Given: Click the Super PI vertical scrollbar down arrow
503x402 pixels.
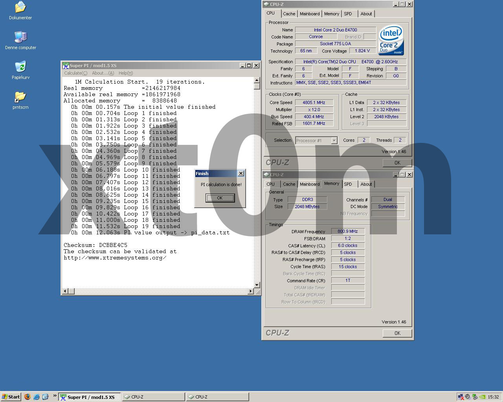Looking at the screenshot, I should pyautogui.click(x=257, y=285).
